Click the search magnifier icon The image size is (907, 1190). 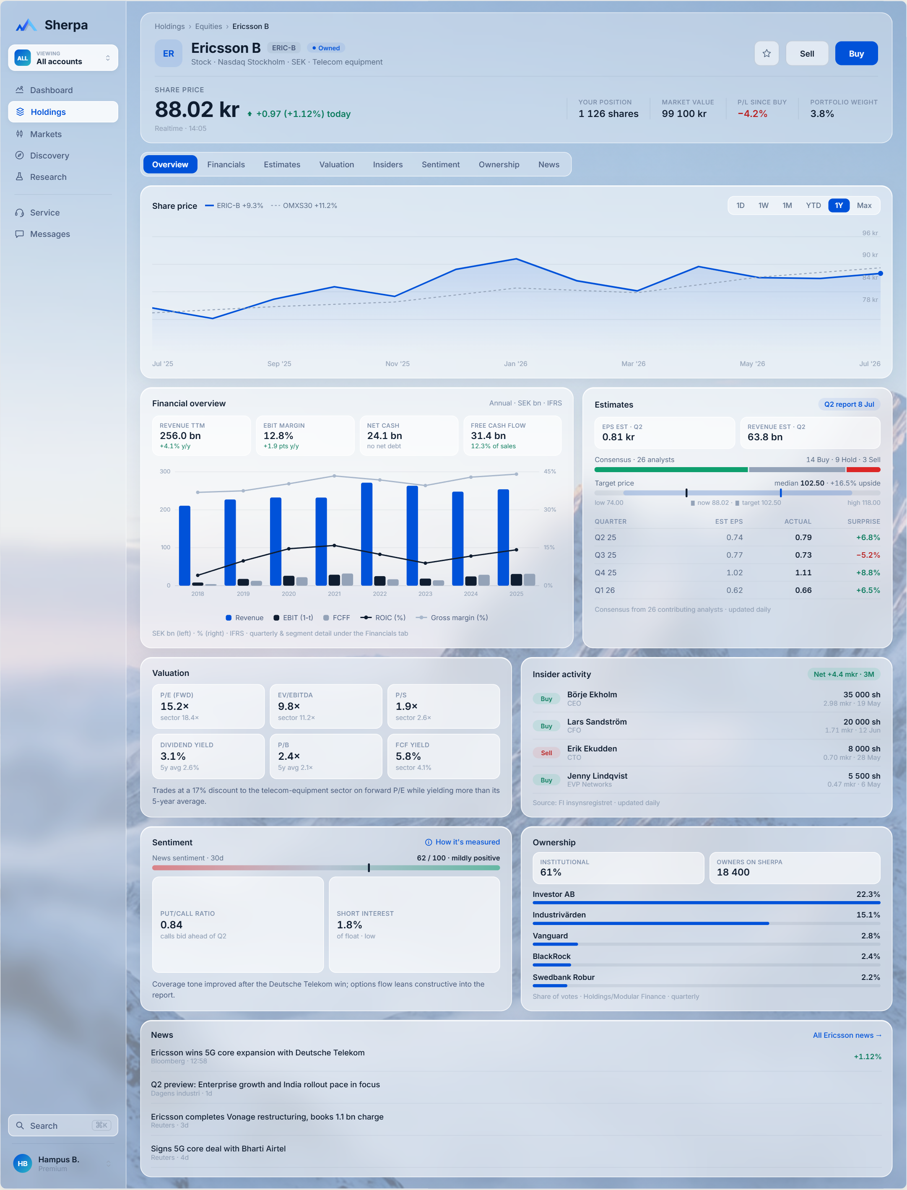click(x=20, y=1126)
